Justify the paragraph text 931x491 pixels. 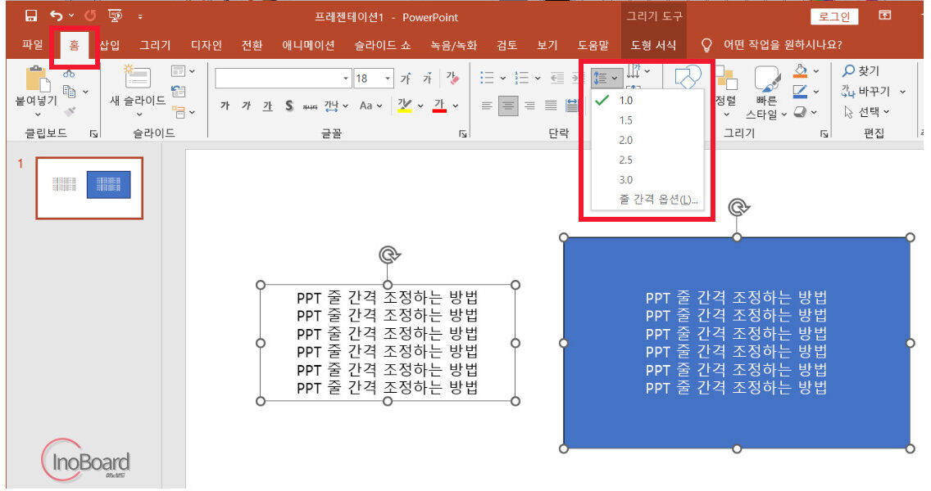point(551,106)
